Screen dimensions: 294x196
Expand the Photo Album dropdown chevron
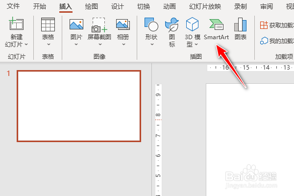coord(123,45)
